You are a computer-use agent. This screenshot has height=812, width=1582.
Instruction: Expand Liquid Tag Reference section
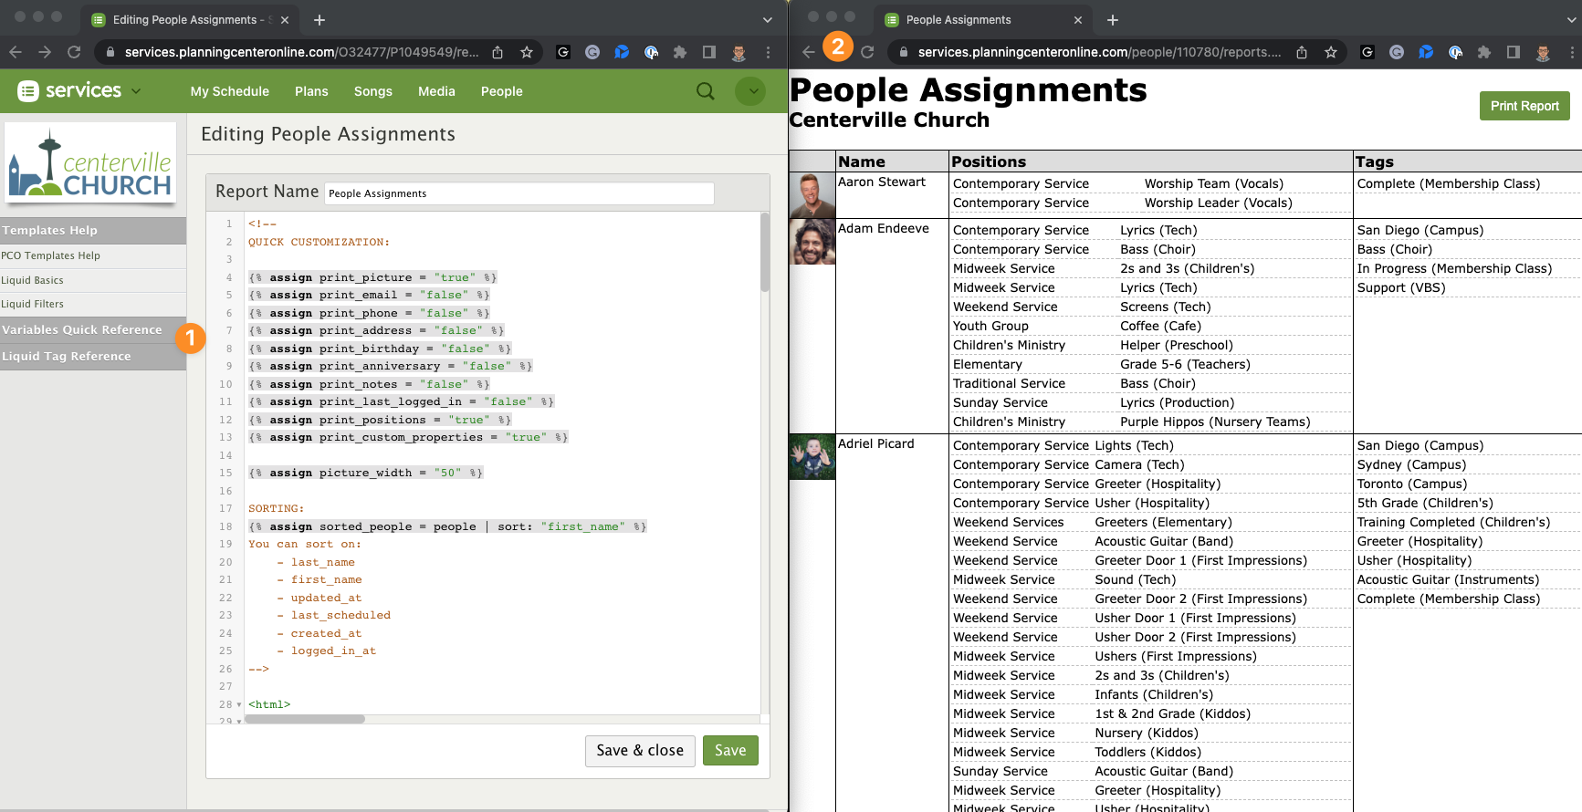pos(91,356)
